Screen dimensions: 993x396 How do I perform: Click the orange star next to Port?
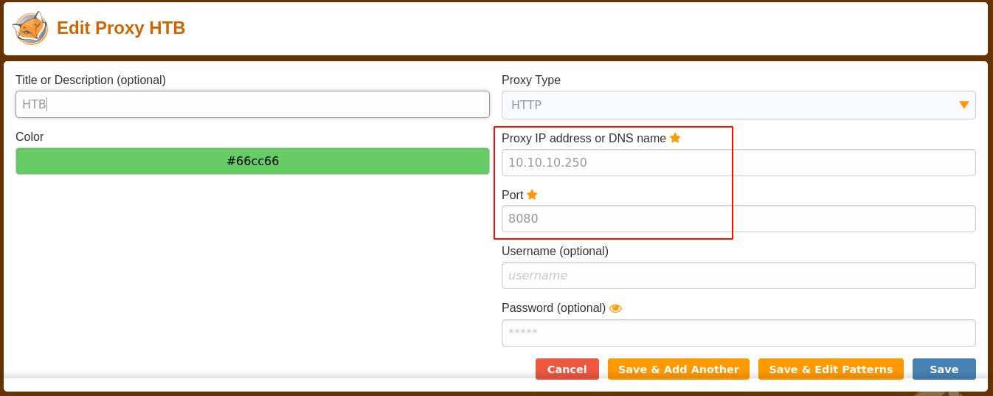tap(532, 195)
